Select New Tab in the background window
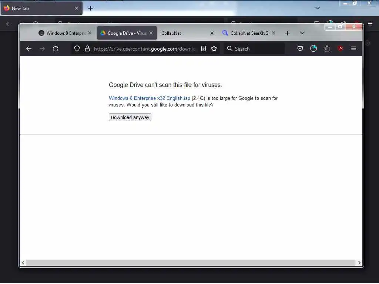The image size is (379, 284). click(x=41, y=8)
